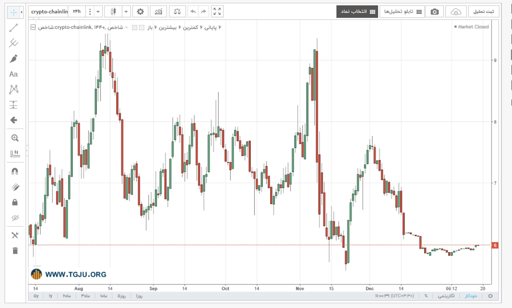Click the ثبت تحلیل button
Image resolution: width=512 pixels, height=308 pixels.
(483, 12)
